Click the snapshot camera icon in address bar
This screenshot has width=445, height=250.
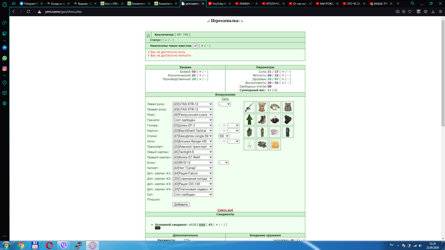398,11
